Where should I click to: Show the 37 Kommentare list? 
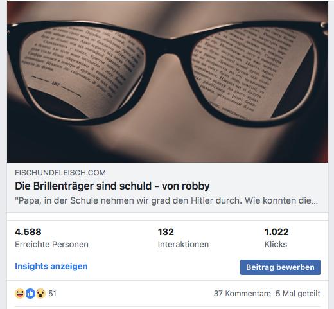[x=242, y=294]
